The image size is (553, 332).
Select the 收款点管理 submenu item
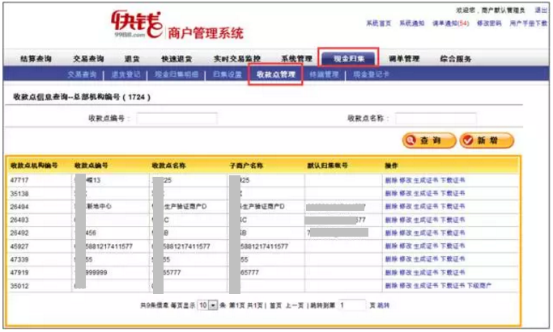point(276,74)
